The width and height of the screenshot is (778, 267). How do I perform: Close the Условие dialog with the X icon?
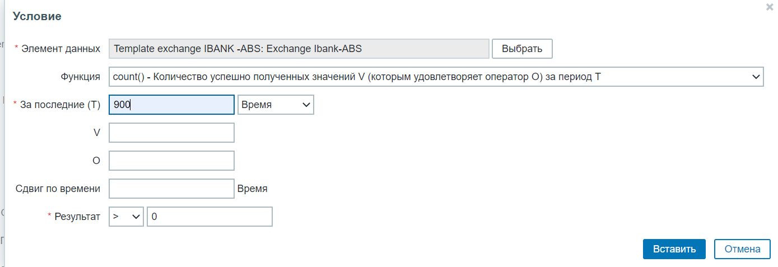pyautogui.click(x=770, y=7)
